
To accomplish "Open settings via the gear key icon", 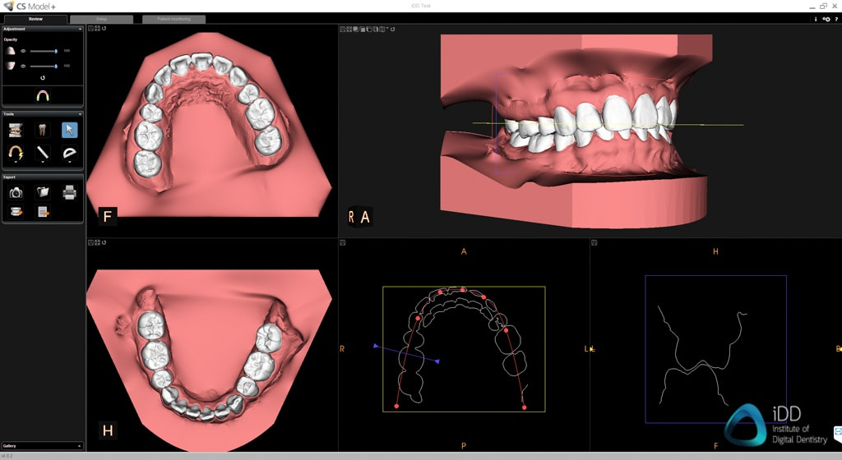I will point(826,19).
